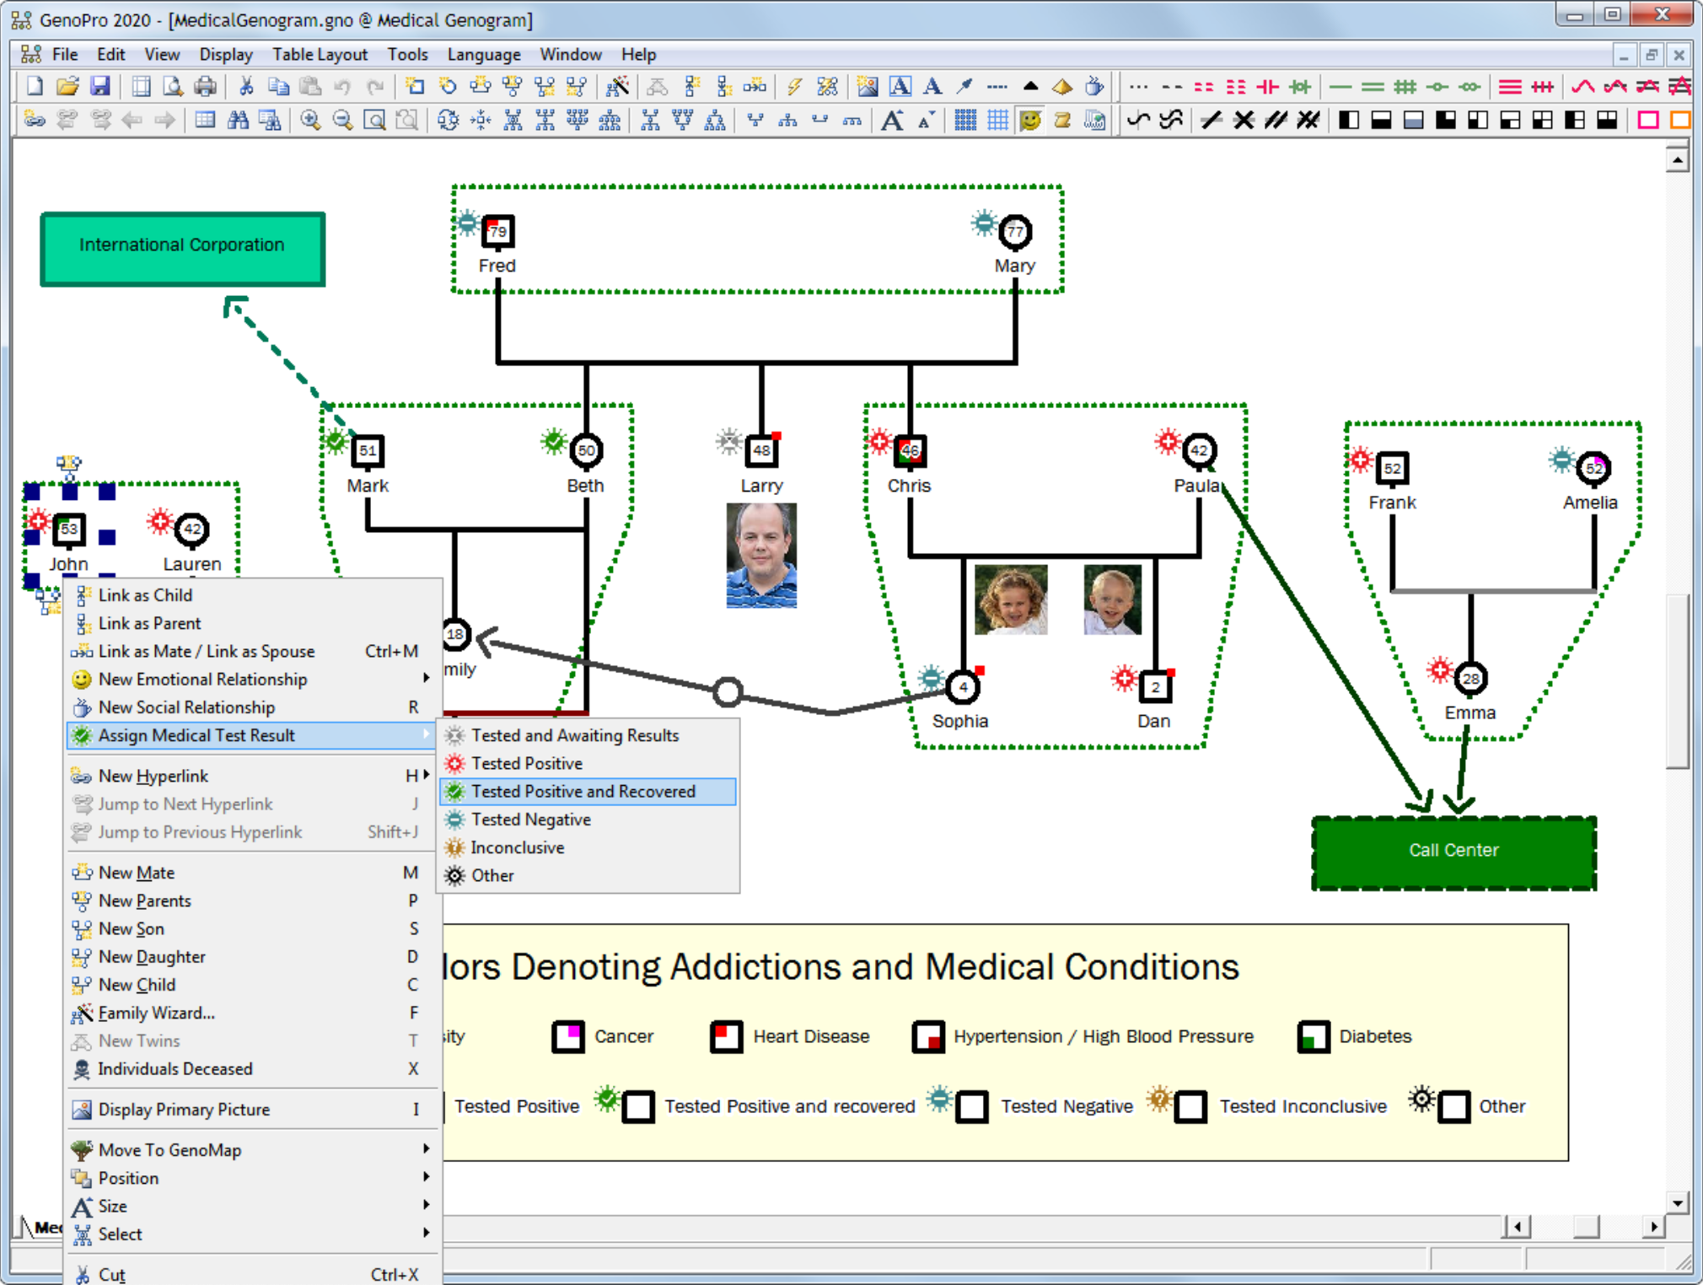Viewport: 1703px width, 1285px height.
Task: Click the International Corporation label box
Action: pyautogui.click(x=182, y=248)
